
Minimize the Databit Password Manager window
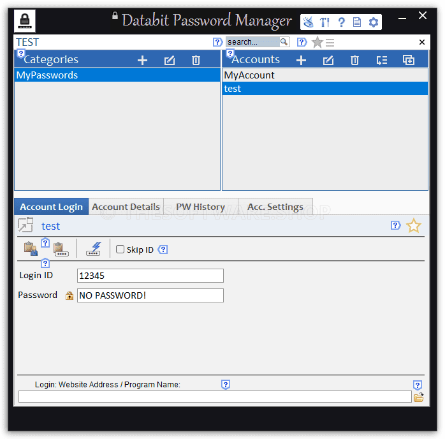[402, 19]
